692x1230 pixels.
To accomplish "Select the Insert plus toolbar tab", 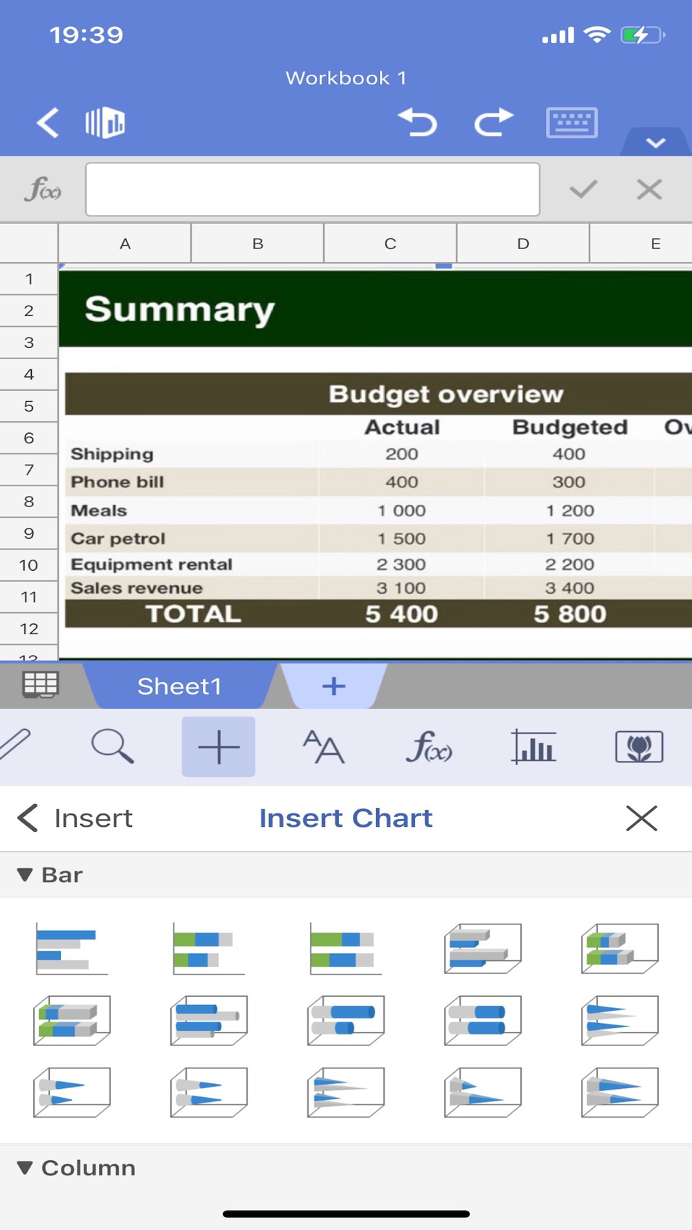I will (219, 747).
